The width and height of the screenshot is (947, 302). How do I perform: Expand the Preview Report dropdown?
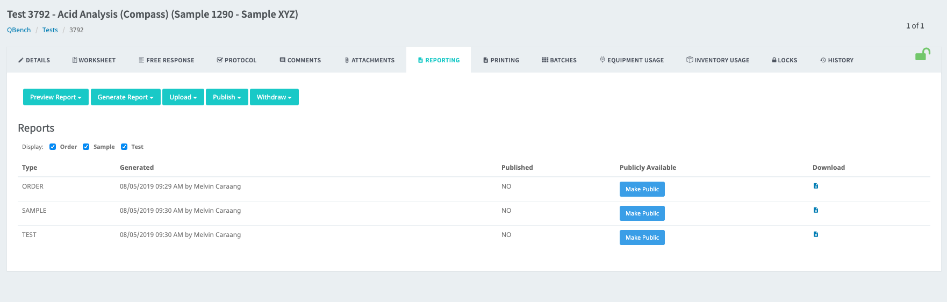[56, 97]
